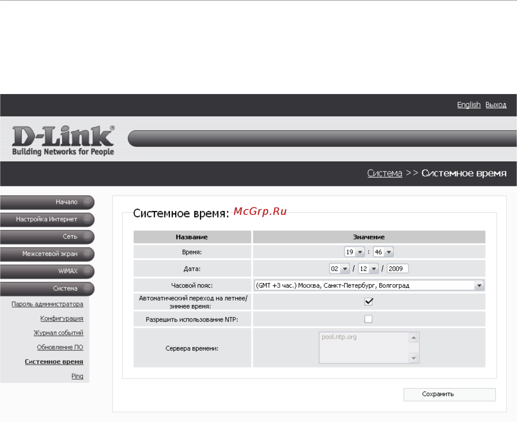The image size is (517, 422).
Task: Toggle automatic summer/winter time checkbox
Action: coord(369,301)
